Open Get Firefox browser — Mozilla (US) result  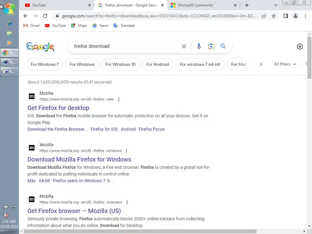click(x=74, y=211)
